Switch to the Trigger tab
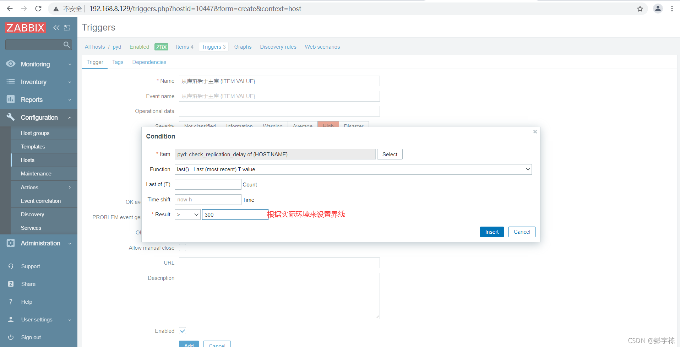 click(95, 62)
